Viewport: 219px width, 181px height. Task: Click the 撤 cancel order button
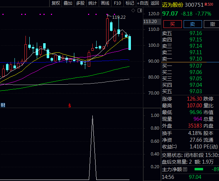[x=212, y=24]
